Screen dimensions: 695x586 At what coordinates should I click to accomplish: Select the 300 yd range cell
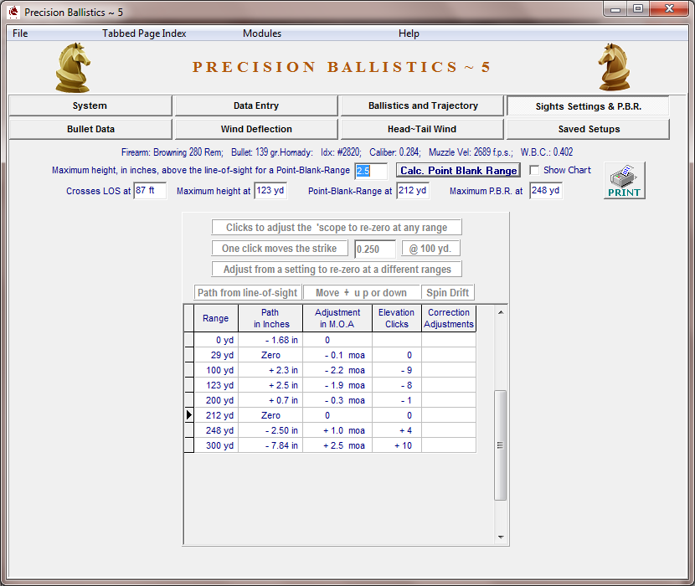(x=216, y=445)
